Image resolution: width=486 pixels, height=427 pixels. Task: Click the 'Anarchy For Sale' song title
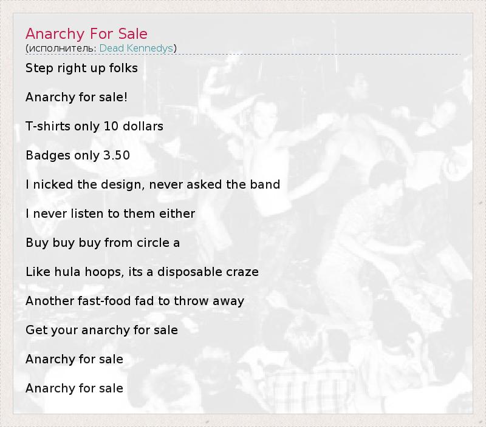86,33
